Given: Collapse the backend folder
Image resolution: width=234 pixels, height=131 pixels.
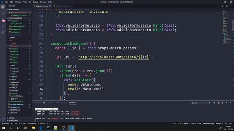Looking at the screenshot, I should tap(14, 21).
